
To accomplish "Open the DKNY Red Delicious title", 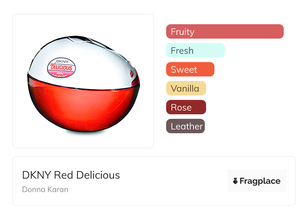I will [x=71, y=175].
